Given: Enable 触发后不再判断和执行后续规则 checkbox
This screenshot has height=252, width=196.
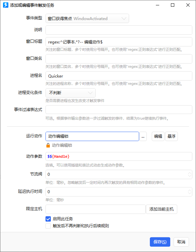Looking at the screenshot, I should tap(48, 226).
